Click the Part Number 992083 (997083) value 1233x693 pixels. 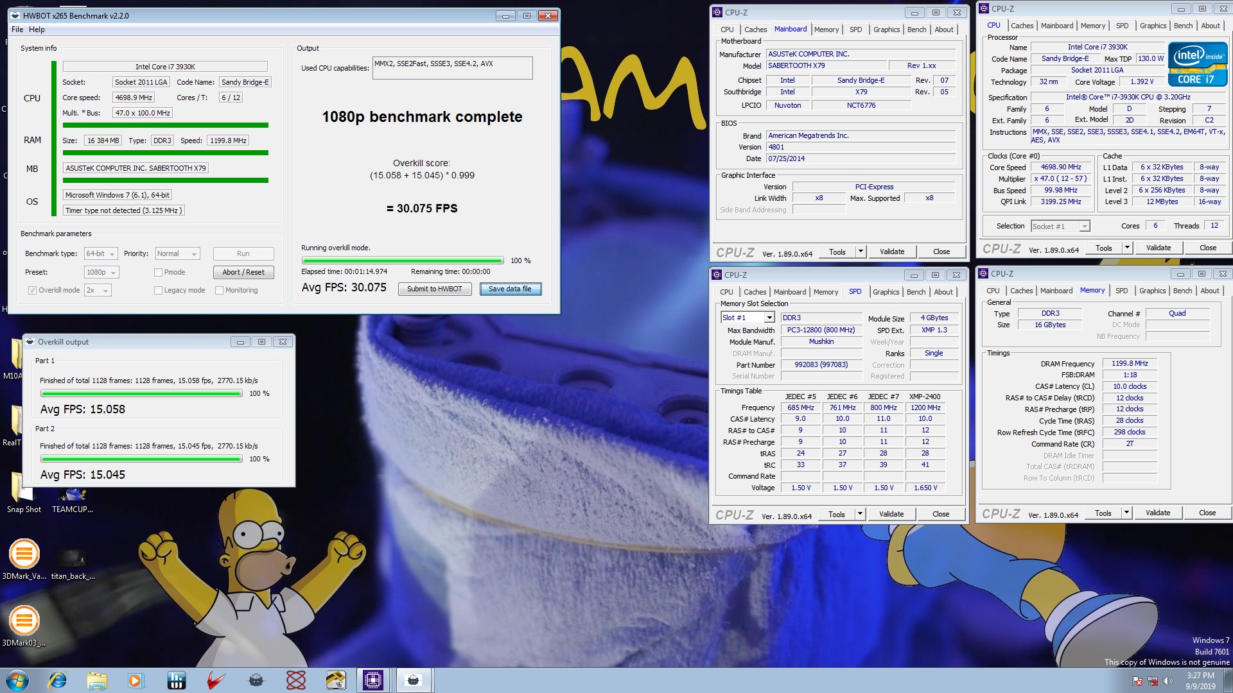coord(821,364)
